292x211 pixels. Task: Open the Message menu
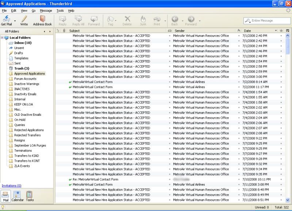[46, 11]
